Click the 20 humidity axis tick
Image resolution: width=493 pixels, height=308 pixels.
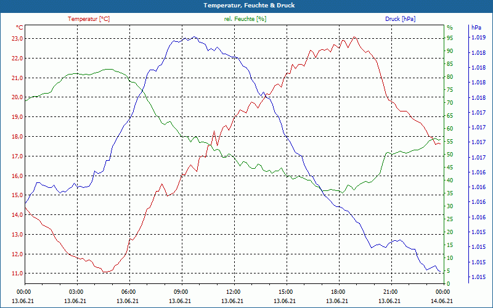click(450, 232)
